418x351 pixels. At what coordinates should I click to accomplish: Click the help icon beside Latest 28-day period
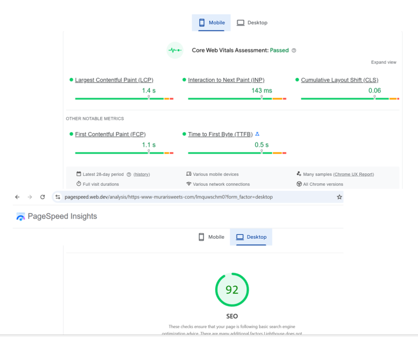[129, 175]
